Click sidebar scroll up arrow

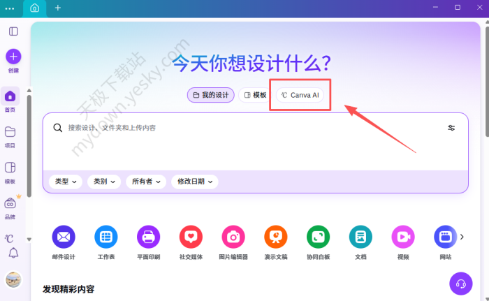click(29, 91)
